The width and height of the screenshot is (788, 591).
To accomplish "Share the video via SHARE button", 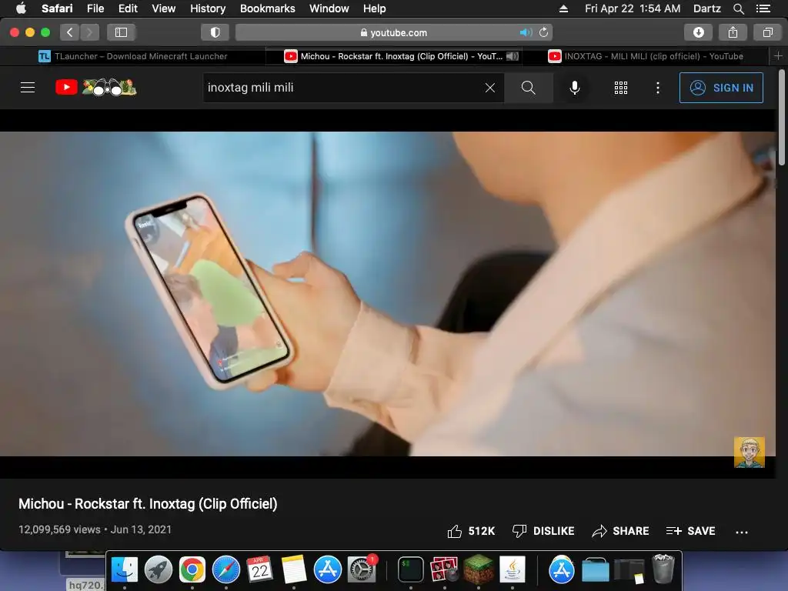I will pyautogui.click(x=620, y=531).
